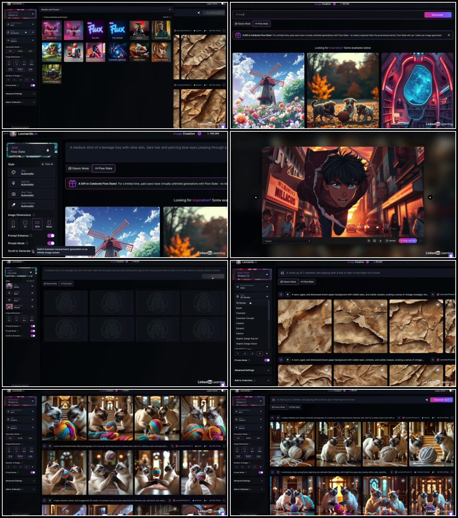Click the inspiration link above the large windmill image
This screenshot has height=518, width=458.
[202, 200]
